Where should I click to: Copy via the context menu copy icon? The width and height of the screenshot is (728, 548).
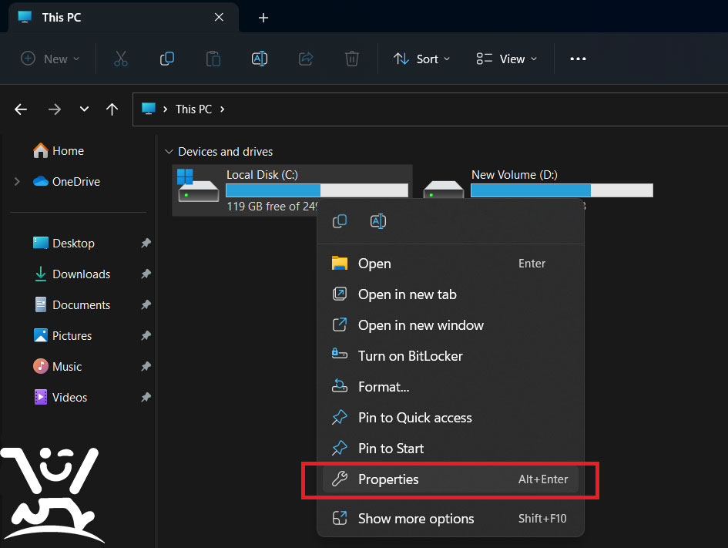click(340, 221)
